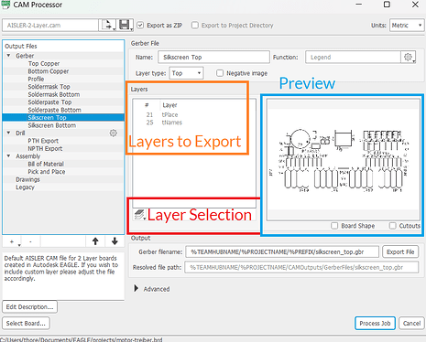Select Legacy in output tree
The image size is (426, 342).
(x=25, y=187)
